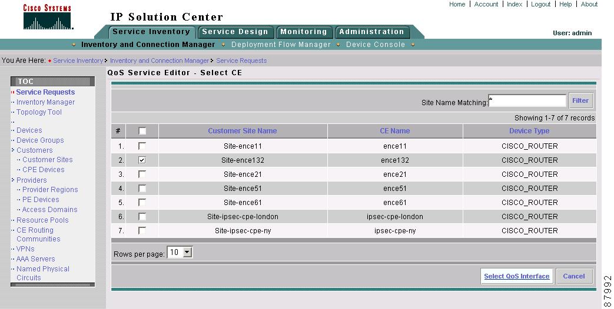Click the ipsec-cpe-london CE name cell
The height and width of the screenshot is (309, 614).
394,216
